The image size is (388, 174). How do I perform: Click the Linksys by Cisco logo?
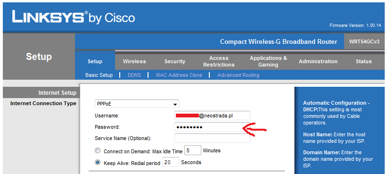[x=73, y=17]
